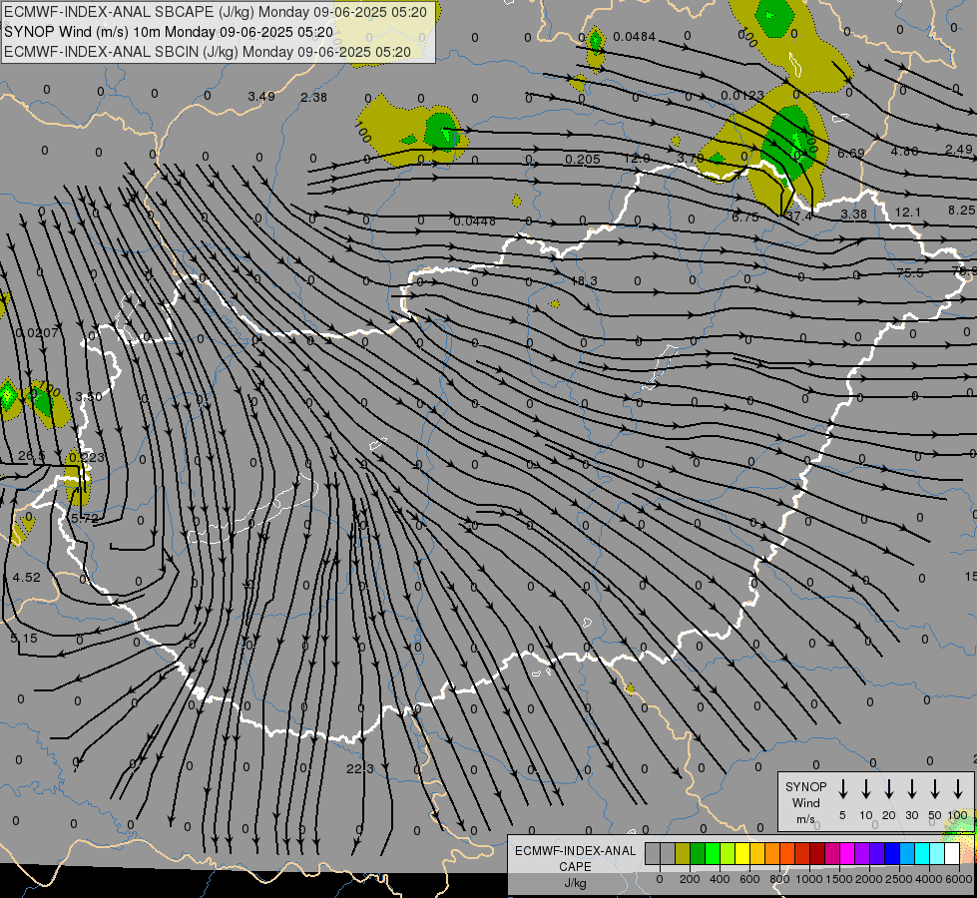This screenshot has width=977, height=898.
Task: Click the 18.3 value on the map
Action: [x=584, y=281]
